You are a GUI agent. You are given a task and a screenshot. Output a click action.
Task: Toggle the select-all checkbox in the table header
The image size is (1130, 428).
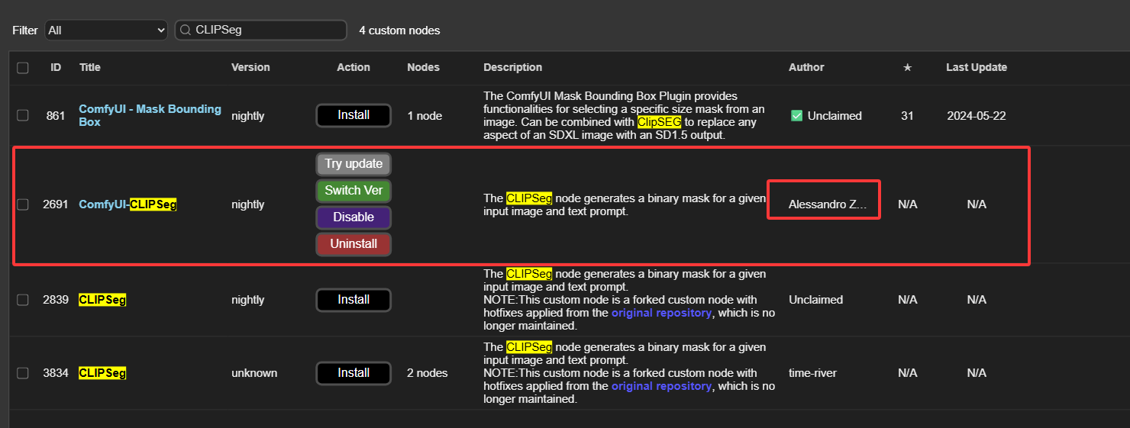coord(23,68)
